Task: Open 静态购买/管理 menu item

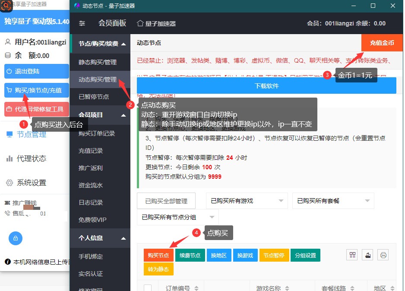Action: [x=101, y=62]
